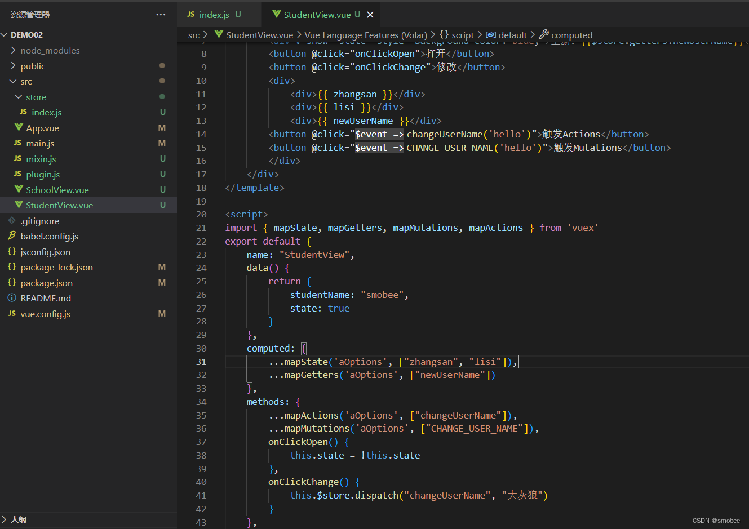Click the untracked status U beside SchoolView.vue

pyautogui.click(x=163, y=190)
